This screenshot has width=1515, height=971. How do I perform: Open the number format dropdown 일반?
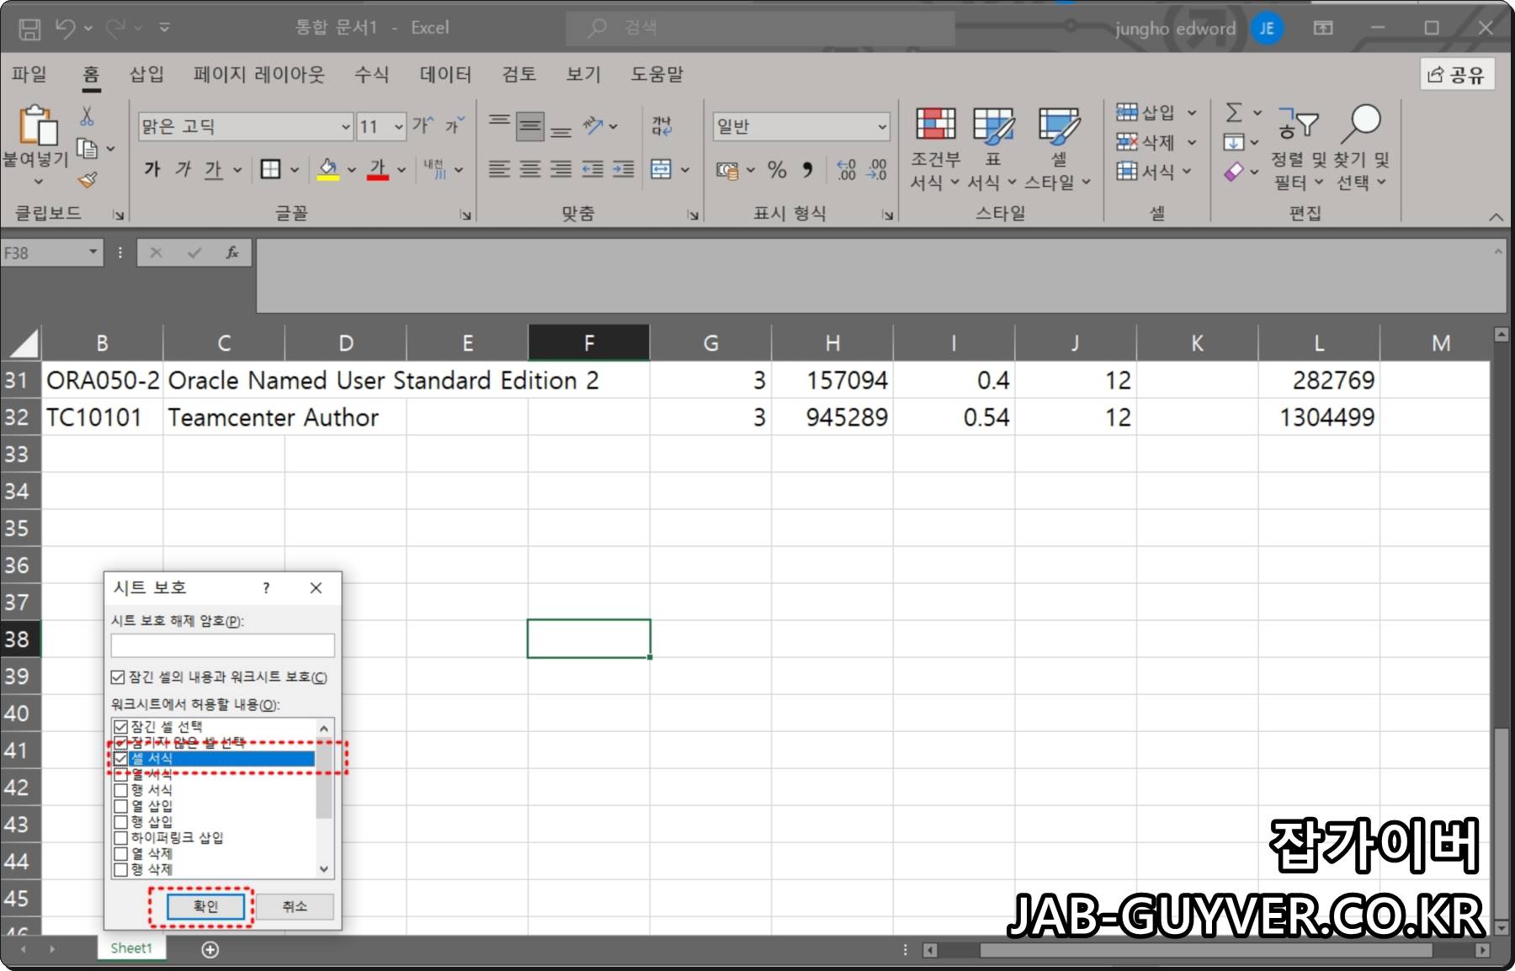(881, 127)
